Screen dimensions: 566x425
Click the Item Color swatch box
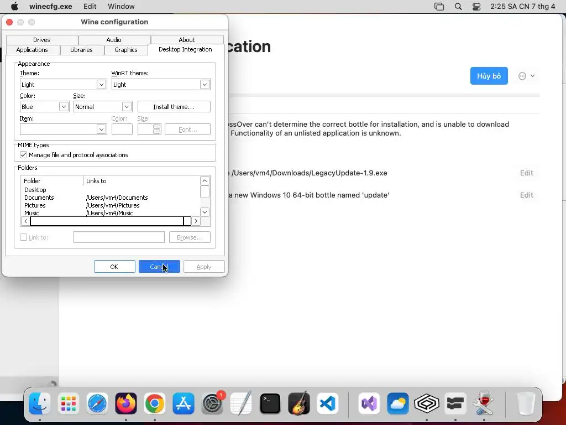pos(122,129)
